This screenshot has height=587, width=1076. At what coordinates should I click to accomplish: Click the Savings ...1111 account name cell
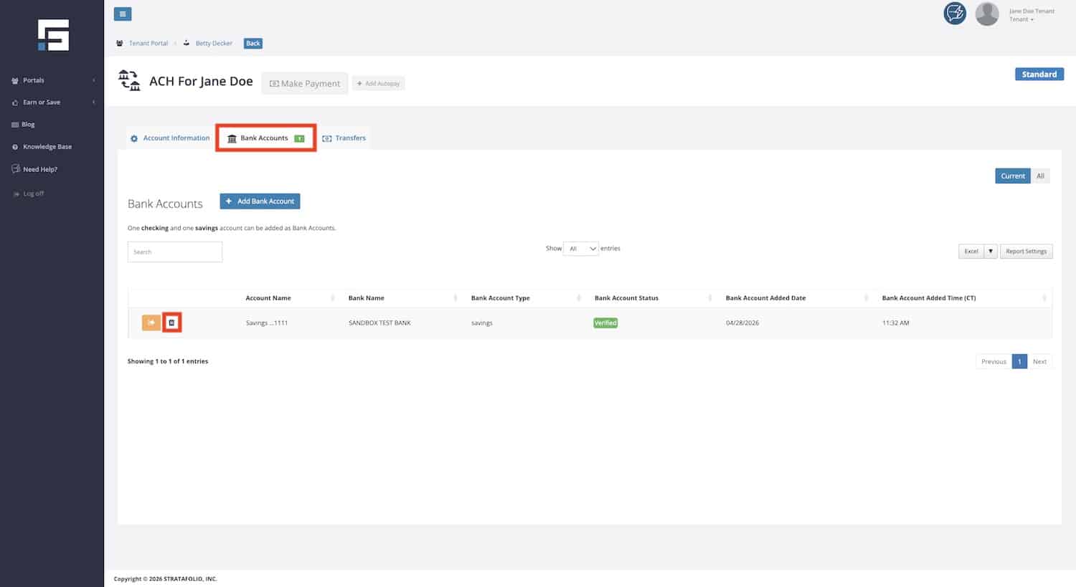pyautogui.click(x=267, y=323)
